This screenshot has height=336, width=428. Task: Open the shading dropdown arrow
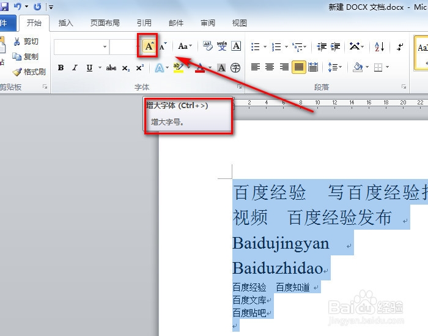point(367,67)
